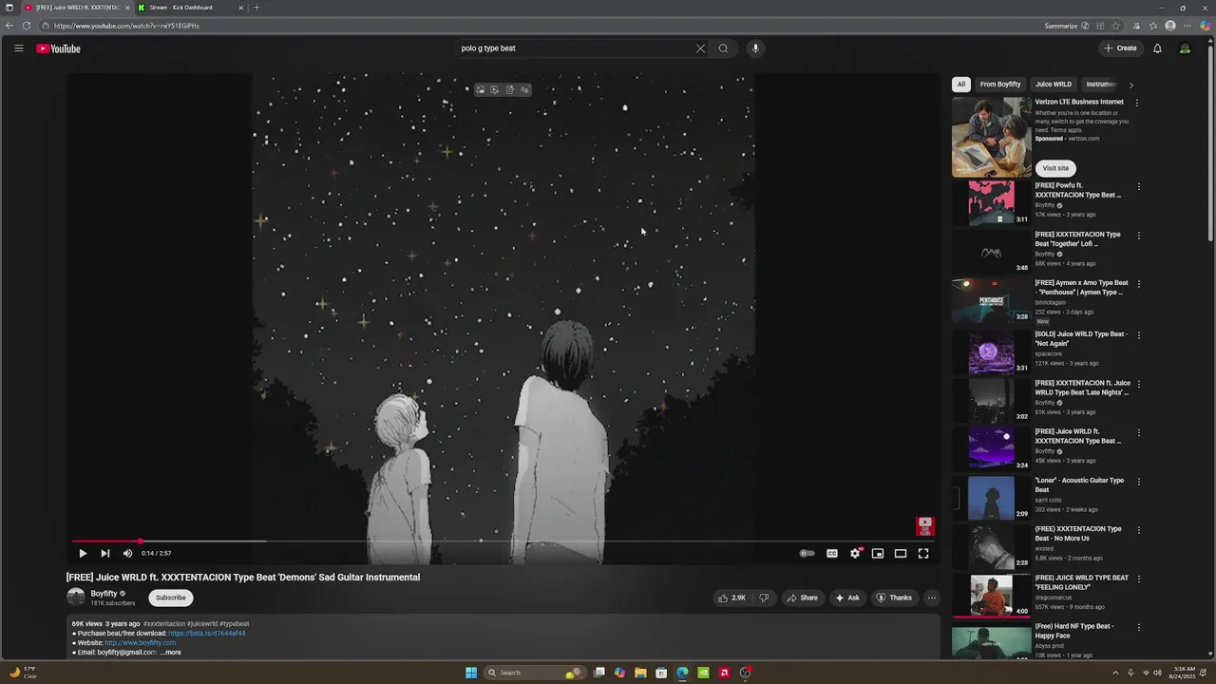Seek on the red video progress bar
Viewport: 1216px width, 684px height.
503,541
